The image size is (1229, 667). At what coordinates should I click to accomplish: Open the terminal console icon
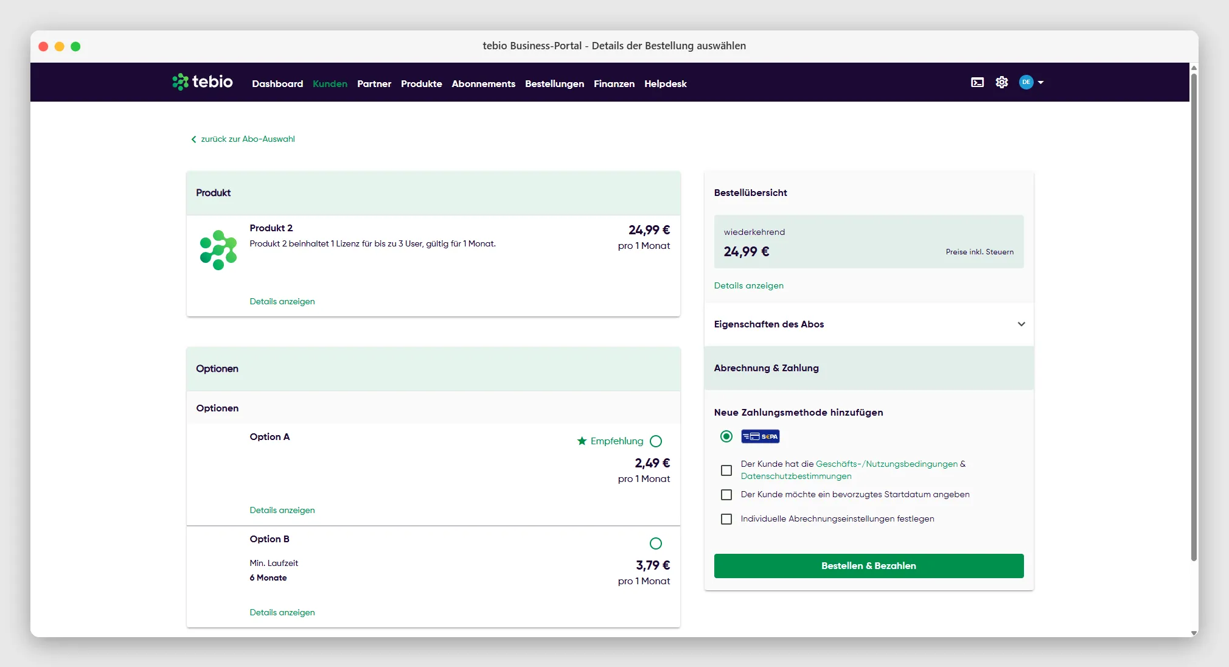pos(977,82)
